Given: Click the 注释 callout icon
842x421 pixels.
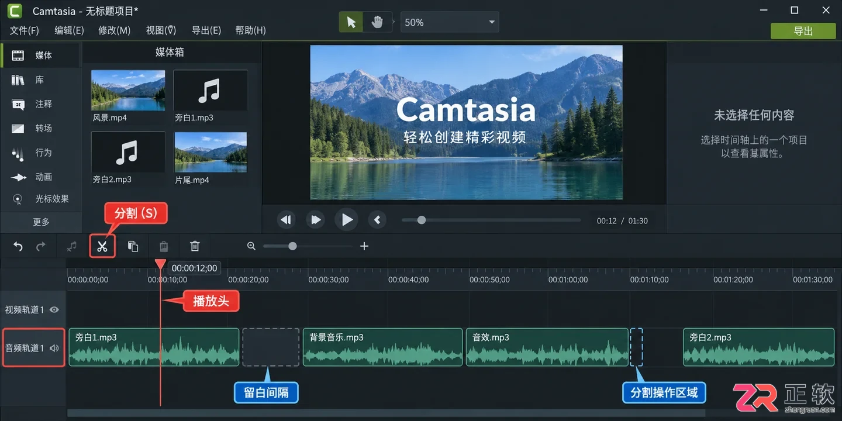Looking at the screenshot, I should pyautogui.click(x=18, y=105).
